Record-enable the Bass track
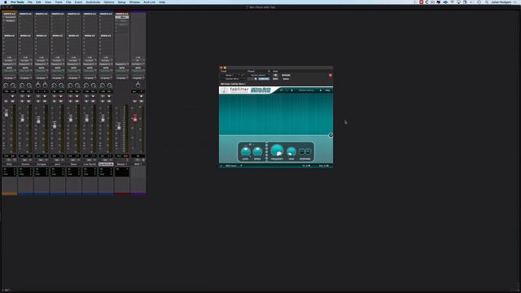This screenshot has width=521, height=293. 77,96
